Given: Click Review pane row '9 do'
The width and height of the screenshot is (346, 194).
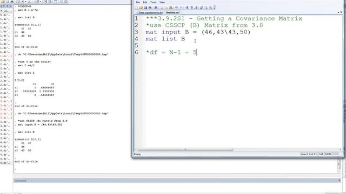Looking at the screenshot, I should tap(6, 15).
